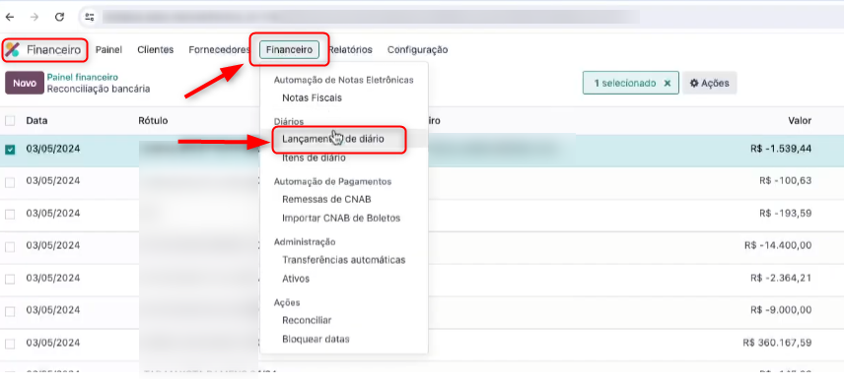Check the R$ -2.364,21 row checkbox
The height and width of the screenshot is (384, 844).
pyautogui.click(x=10, y=279)
